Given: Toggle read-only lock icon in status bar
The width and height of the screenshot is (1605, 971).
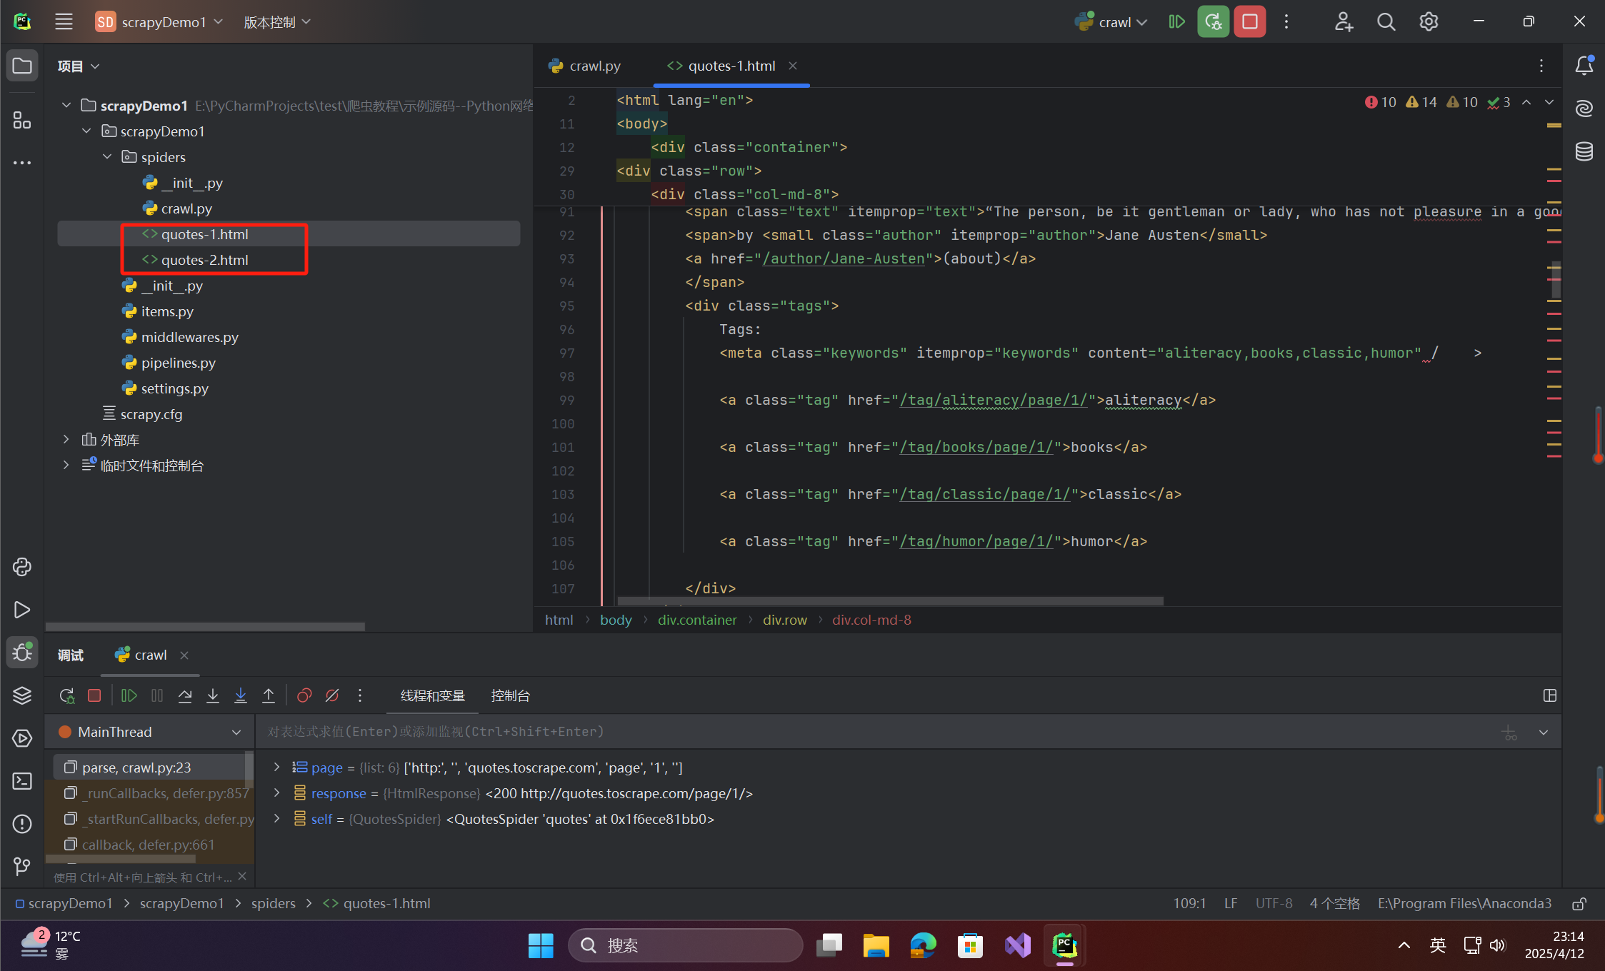Looking at the screenshot, I should [x=1579, y=904].
